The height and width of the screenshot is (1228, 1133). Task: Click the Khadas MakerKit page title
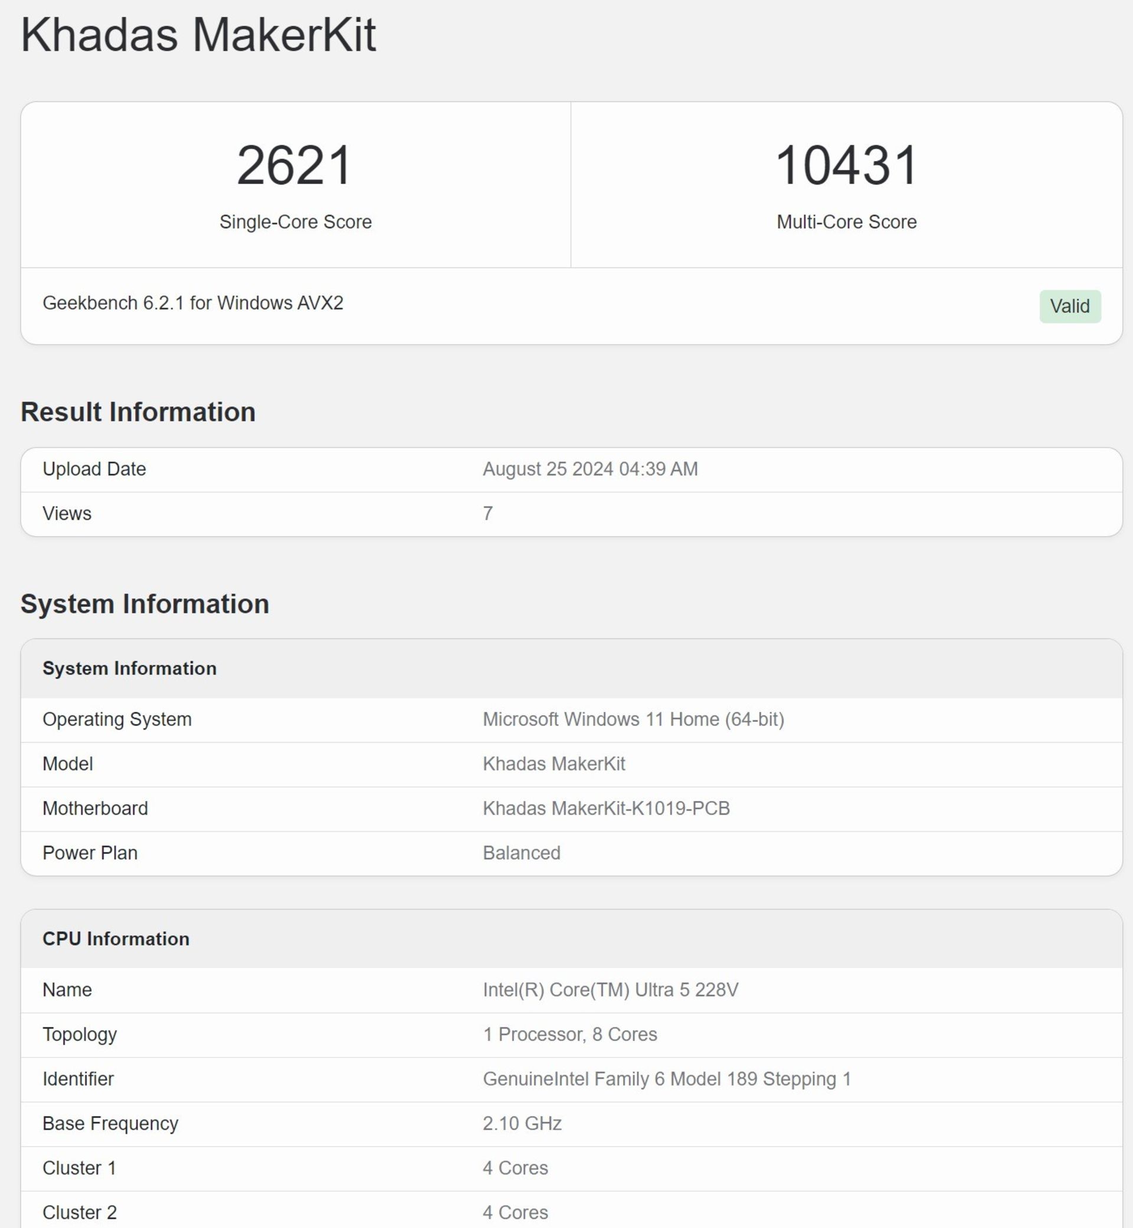[198, 35]
